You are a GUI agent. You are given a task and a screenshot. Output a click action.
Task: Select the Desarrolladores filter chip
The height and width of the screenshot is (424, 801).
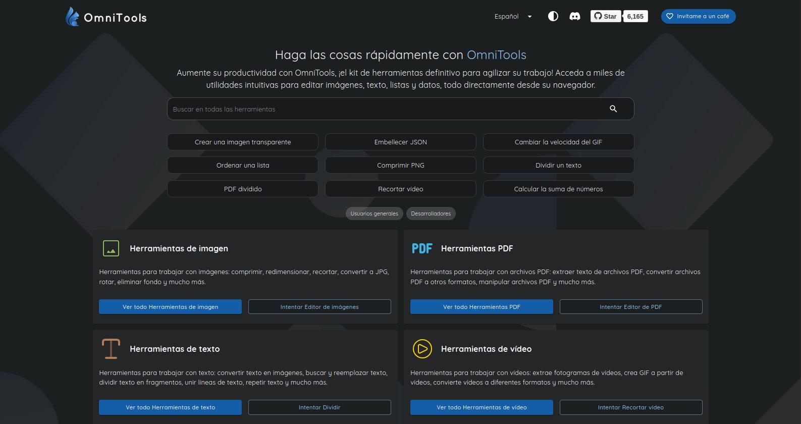431,214
